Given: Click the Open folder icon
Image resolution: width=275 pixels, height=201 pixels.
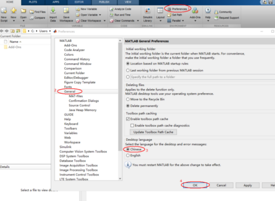Looking at the screenshot, I should pos(23,11).
